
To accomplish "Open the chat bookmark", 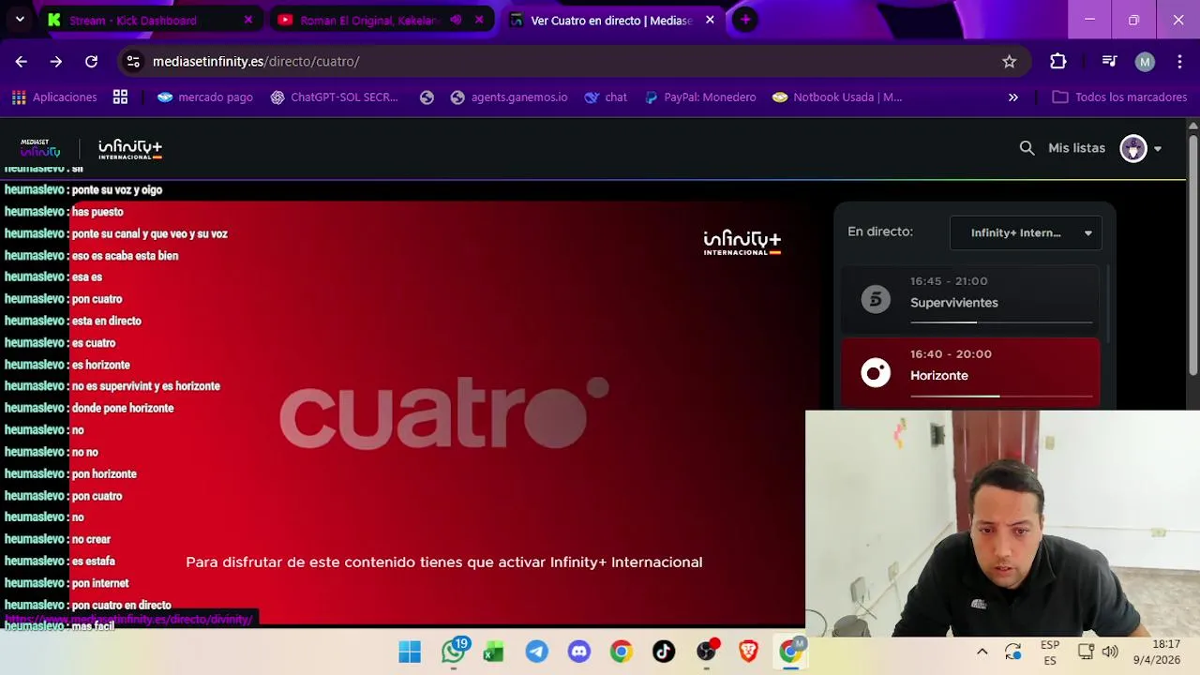I will [606, 97].
